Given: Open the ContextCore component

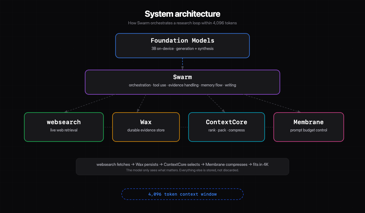Looking at the screenshot, I should (226, 127).
